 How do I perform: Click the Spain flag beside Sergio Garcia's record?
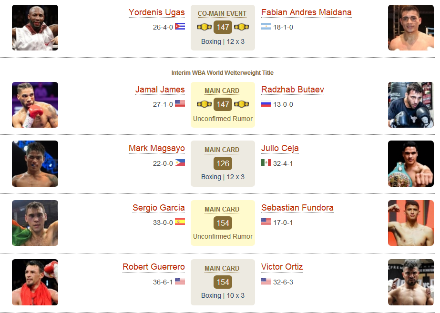[x=180, y=222]
